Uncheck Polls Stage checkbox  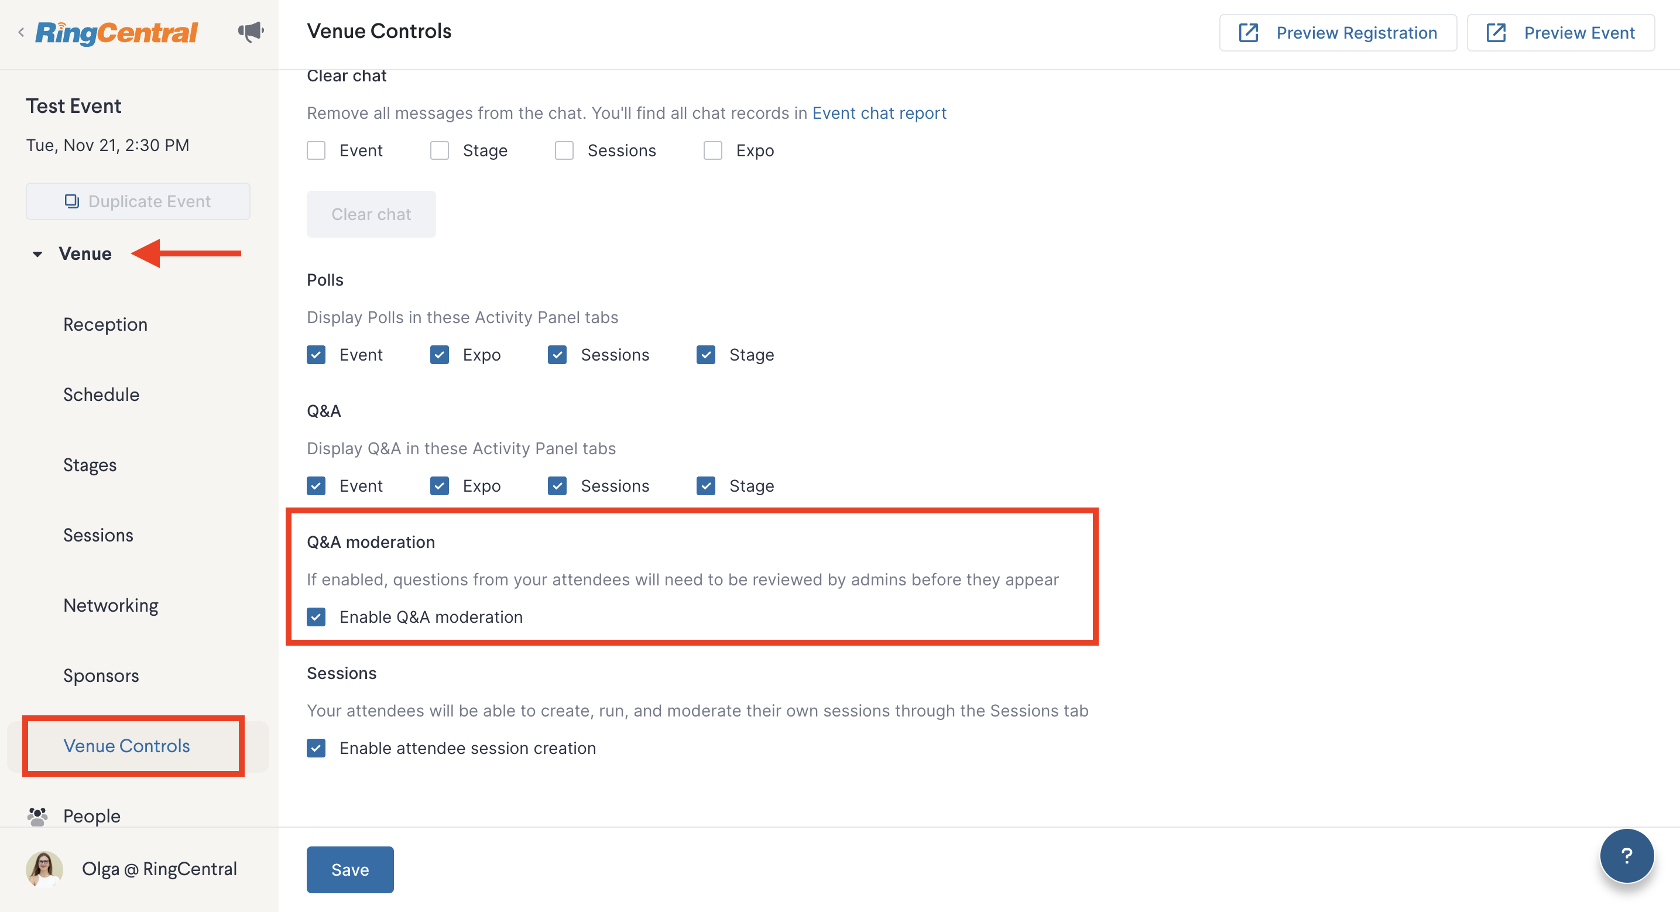point(707,355)
